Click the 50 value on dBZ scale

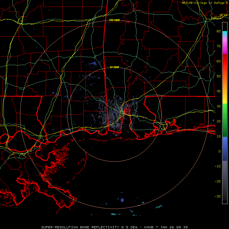click(x=219, y=76)
